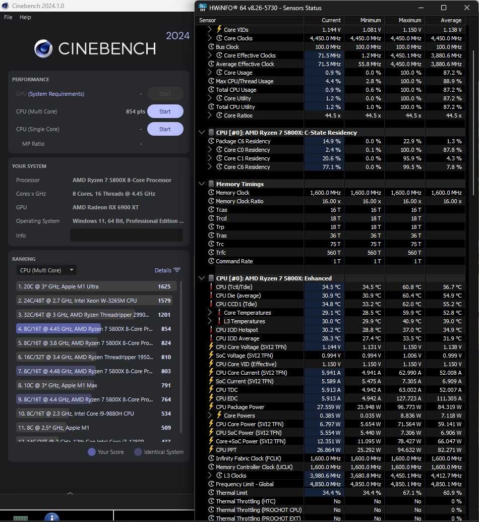Expand the Core Ratios row
This screenshot has height=522, width=479.
click(209, 115)
